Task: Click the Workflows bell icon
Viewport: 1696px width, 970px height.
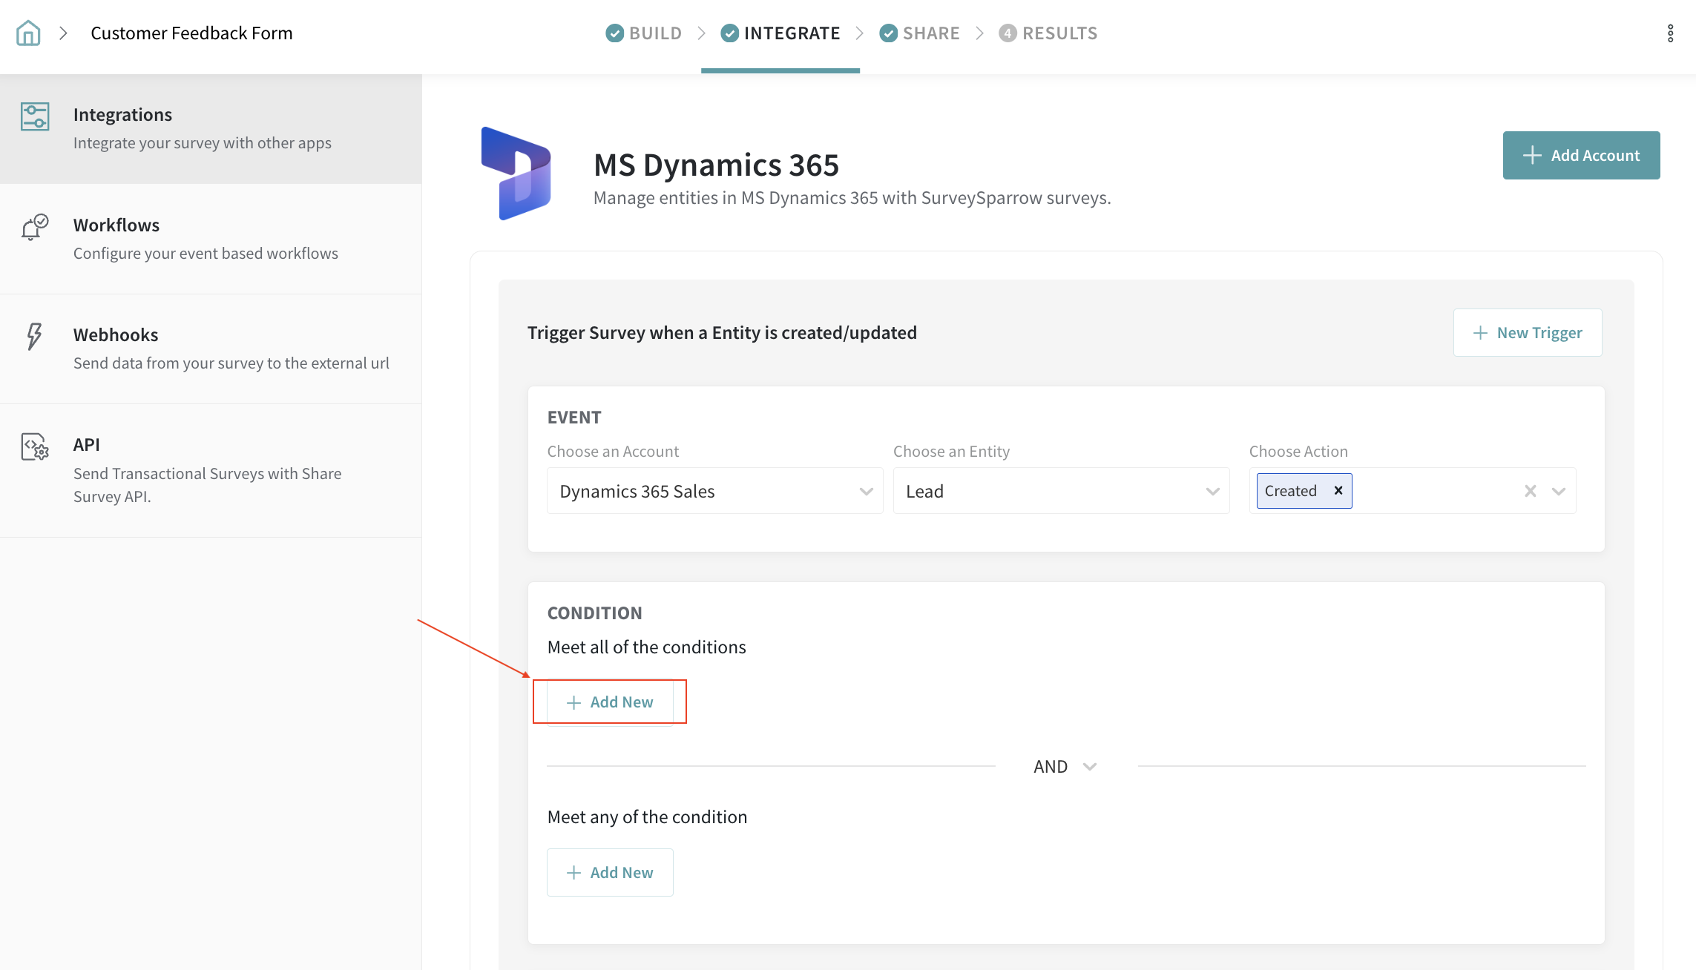Action: tap(34, 227)
